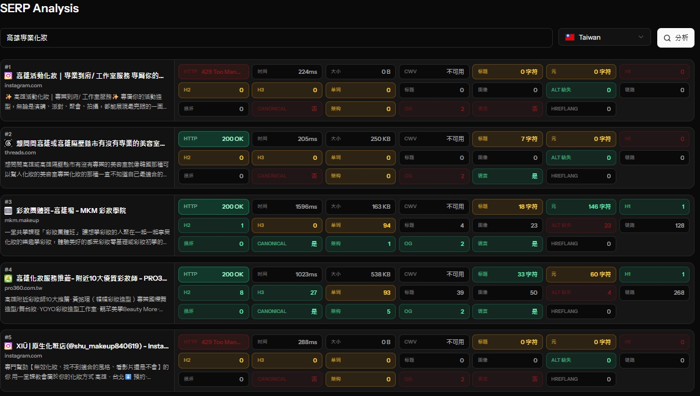Screen dimensions: 700x396
Task: Click the H2 8 cell in PRO360 result
Action: (213, 292)
